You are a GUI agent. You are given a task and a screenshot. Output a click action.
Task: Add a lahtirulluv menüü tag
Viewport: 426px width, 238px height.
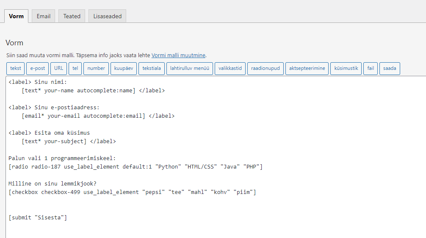pos(190,68)
